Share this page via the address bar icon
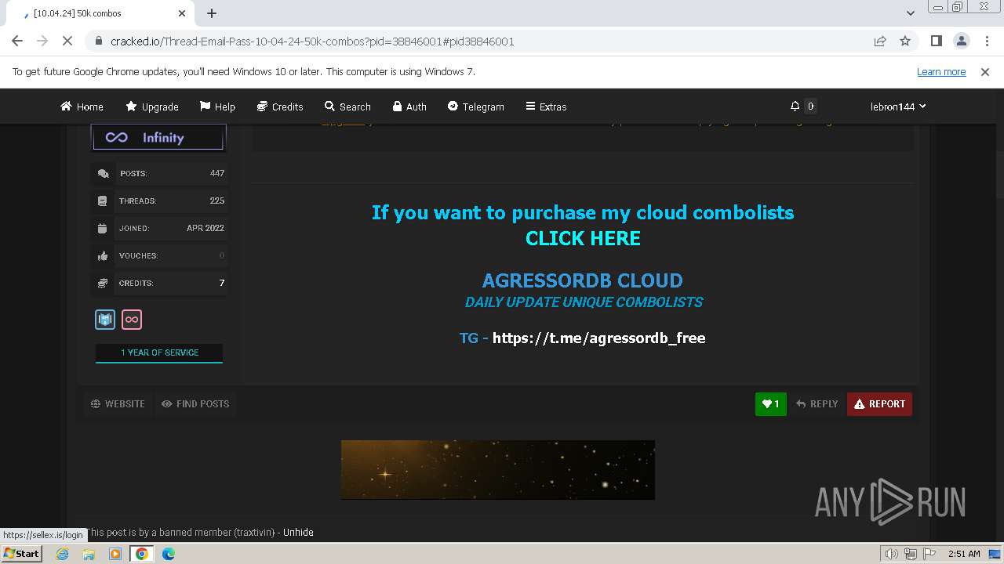The image size is (1004, 564). click(x=880, y=41)
